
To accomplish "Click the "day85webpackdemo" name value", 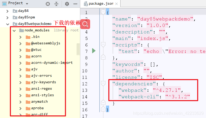I will pyautogui.click(x=165, y=19).
